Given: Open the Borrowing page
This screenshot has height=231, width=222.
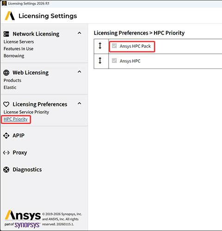Looking at the screenshot, I should [x=14, y=56].
